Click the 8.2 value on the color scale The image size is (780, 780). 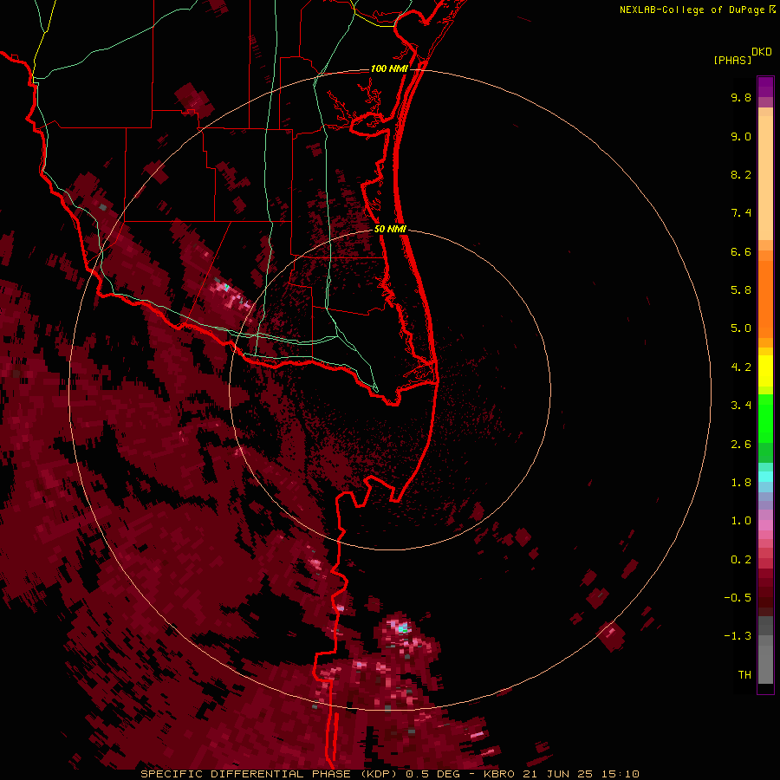[x=741, y=174]
